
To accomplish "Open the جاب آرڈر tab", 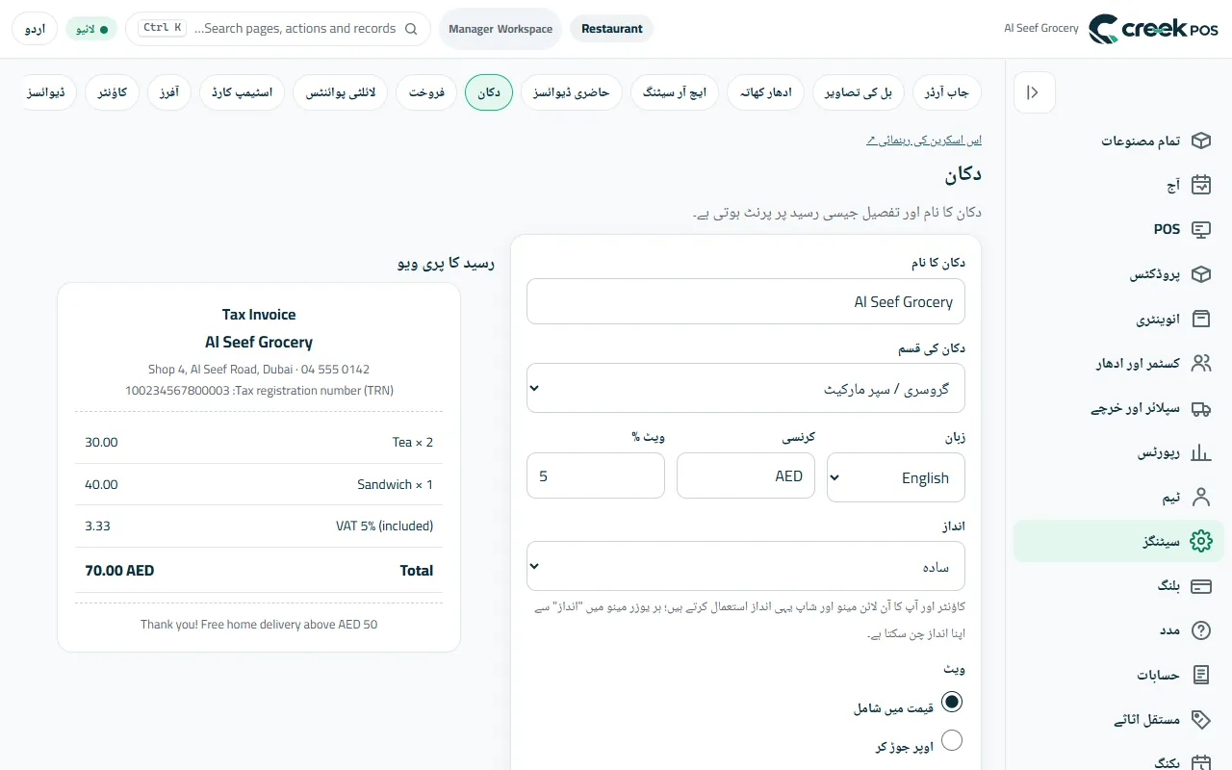I will (947, 92).
